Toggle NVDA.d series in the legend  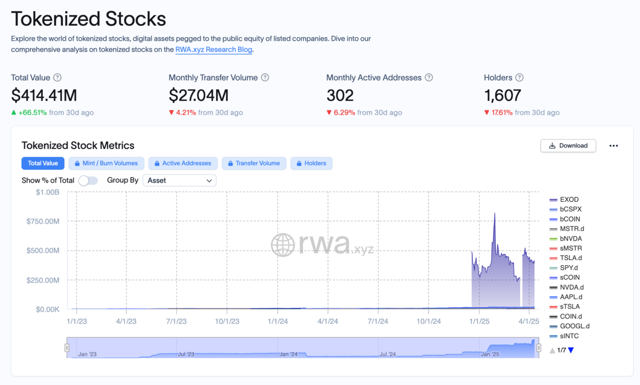(x=566, y=287)
